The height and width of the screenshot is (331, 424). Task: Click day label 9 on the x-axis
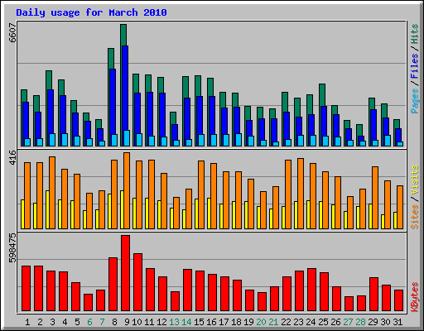pos(127,322)
